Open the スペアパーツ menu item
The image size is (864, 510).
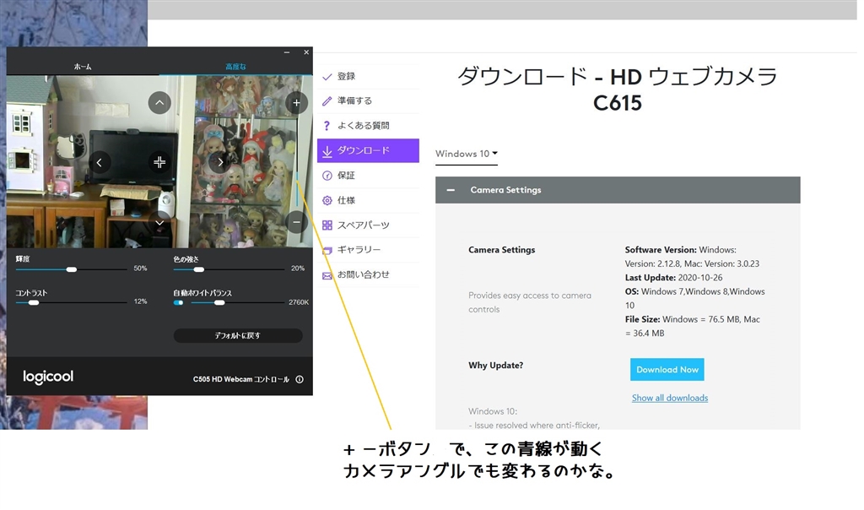368,225
